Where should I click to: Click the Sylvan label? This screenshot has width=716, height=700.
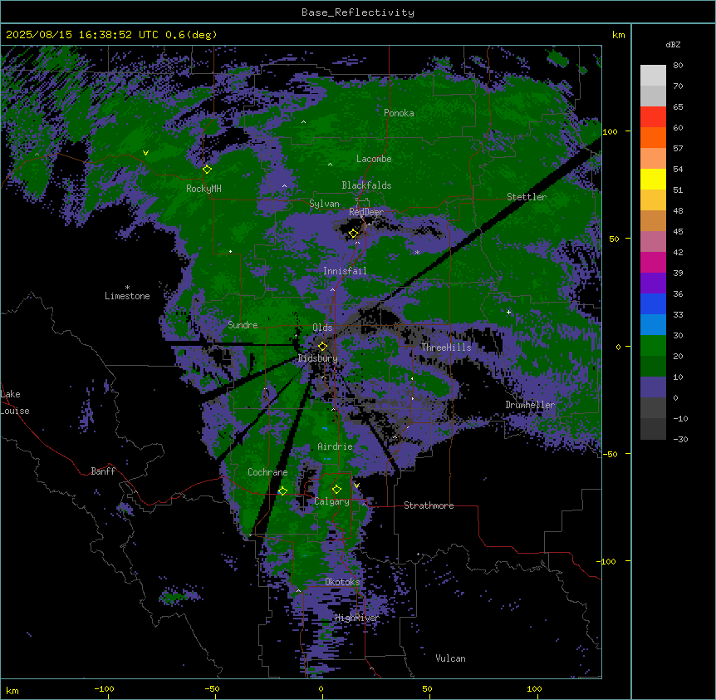[324, 204]
